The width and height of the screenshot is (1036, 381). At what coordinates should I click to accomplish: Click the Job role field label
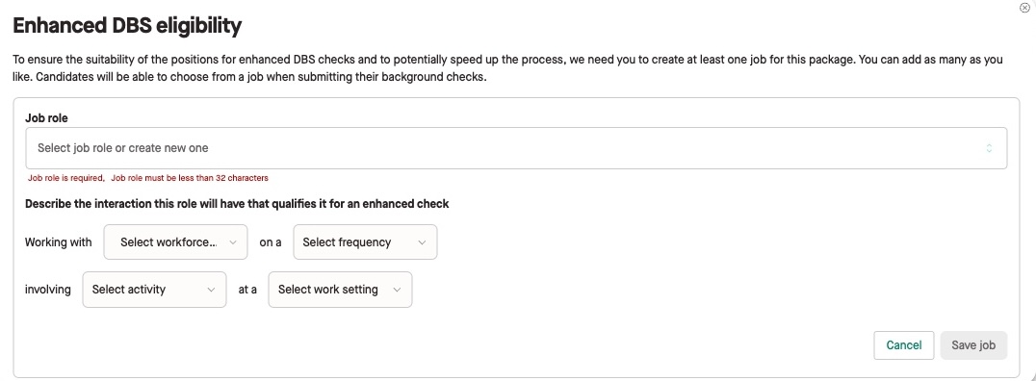click(x=46, y=118)
